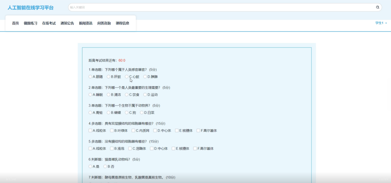This screenshot has height=183, width=391.
Task: Select A.是 for question 6
Action: coord(90,166)
